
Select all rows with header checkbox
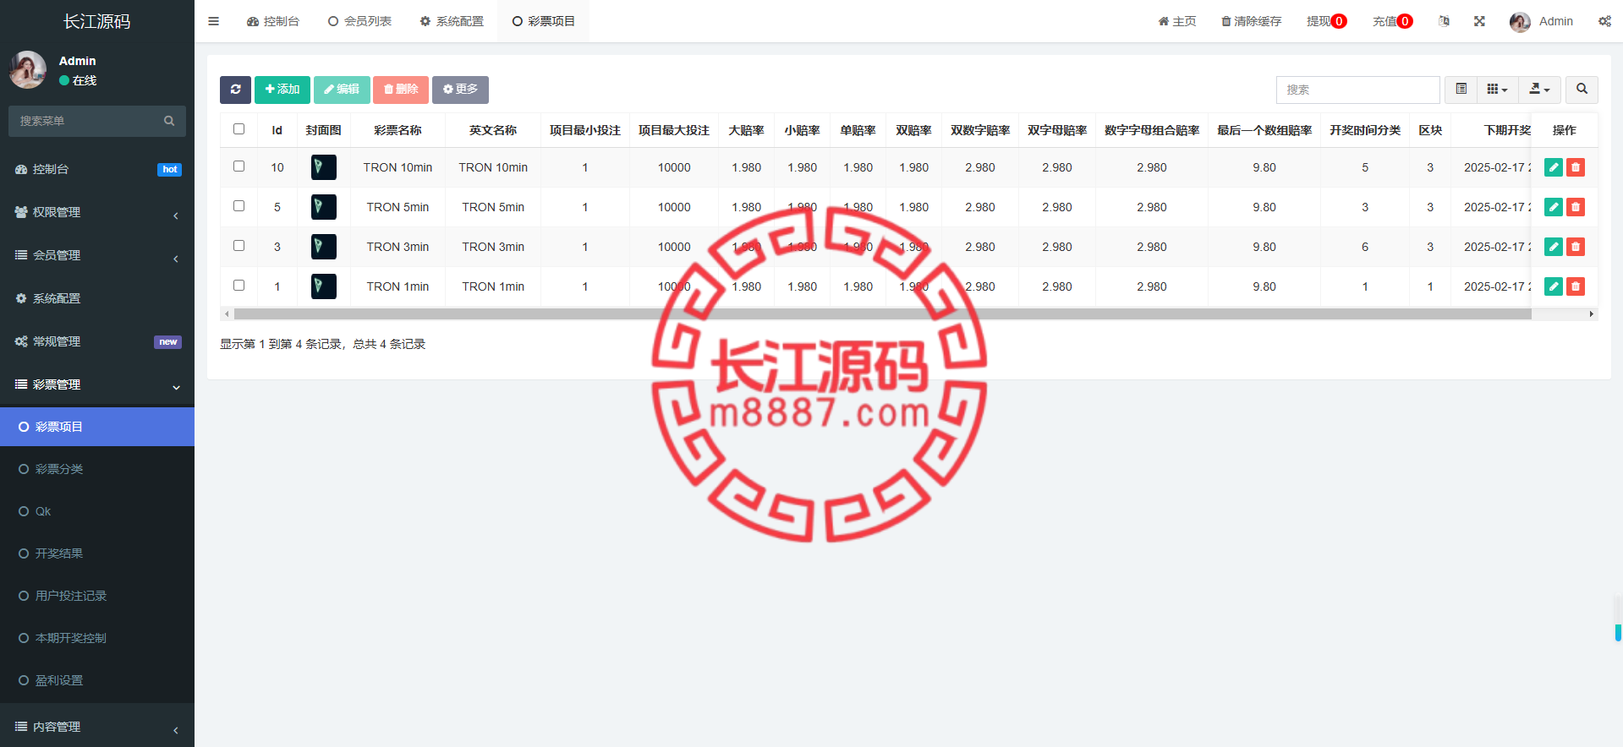tap(239, 129)
